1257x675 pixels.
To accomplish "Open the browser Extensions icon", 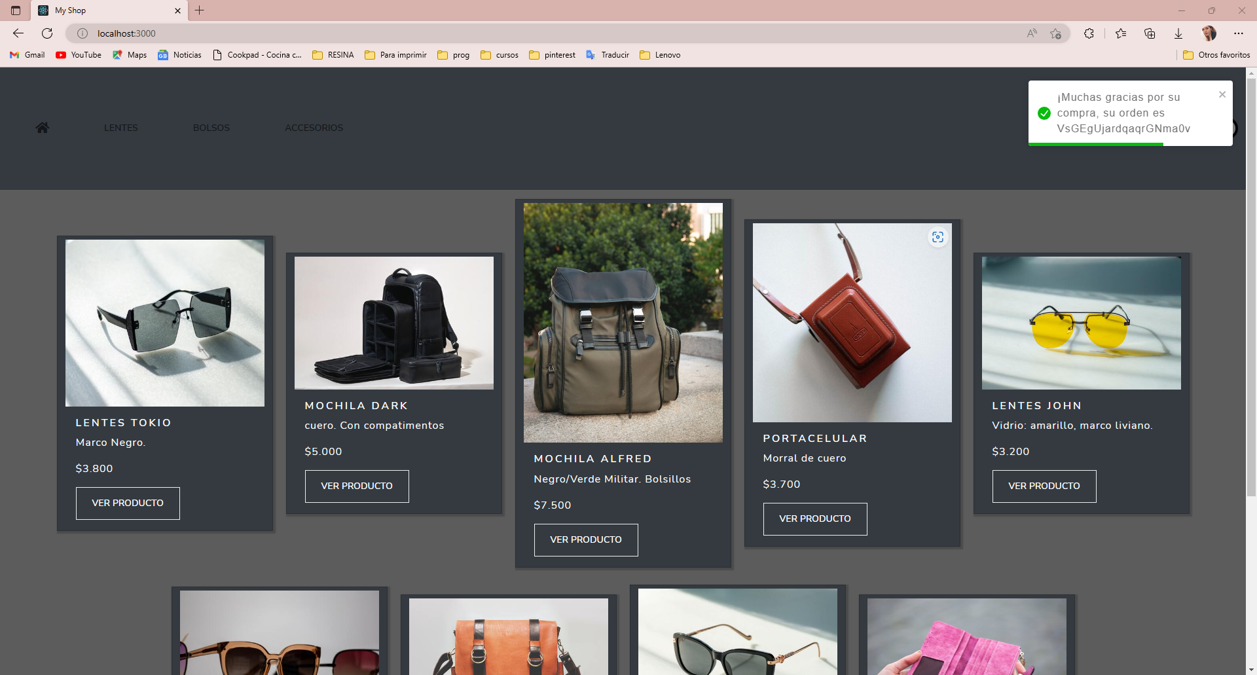I will 1089,33.
